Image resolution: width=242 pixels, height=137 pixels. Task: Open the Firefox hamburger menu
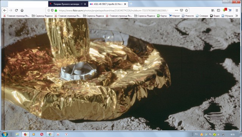237,10
